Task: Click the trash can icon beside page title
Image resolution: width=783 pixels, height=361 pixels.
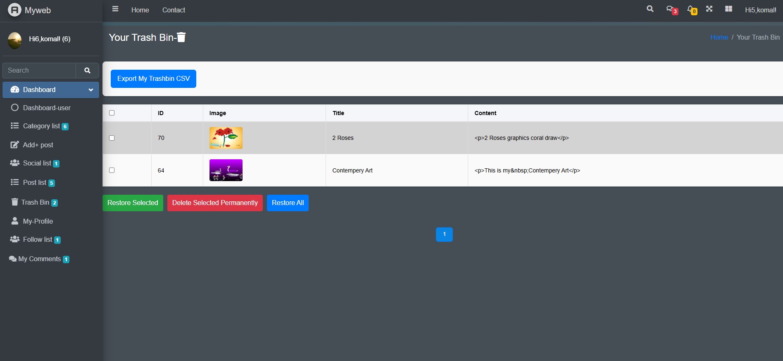Action: pos(181,37)
